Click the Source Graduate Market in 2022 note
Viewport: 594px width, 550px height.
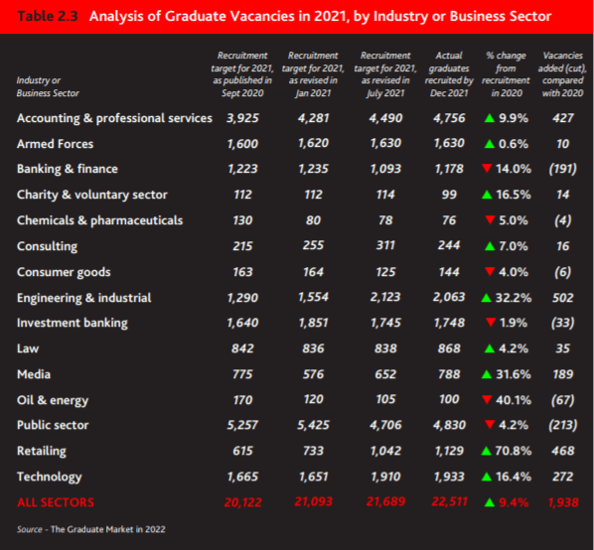pyautogui.click(x=91, y=529)
